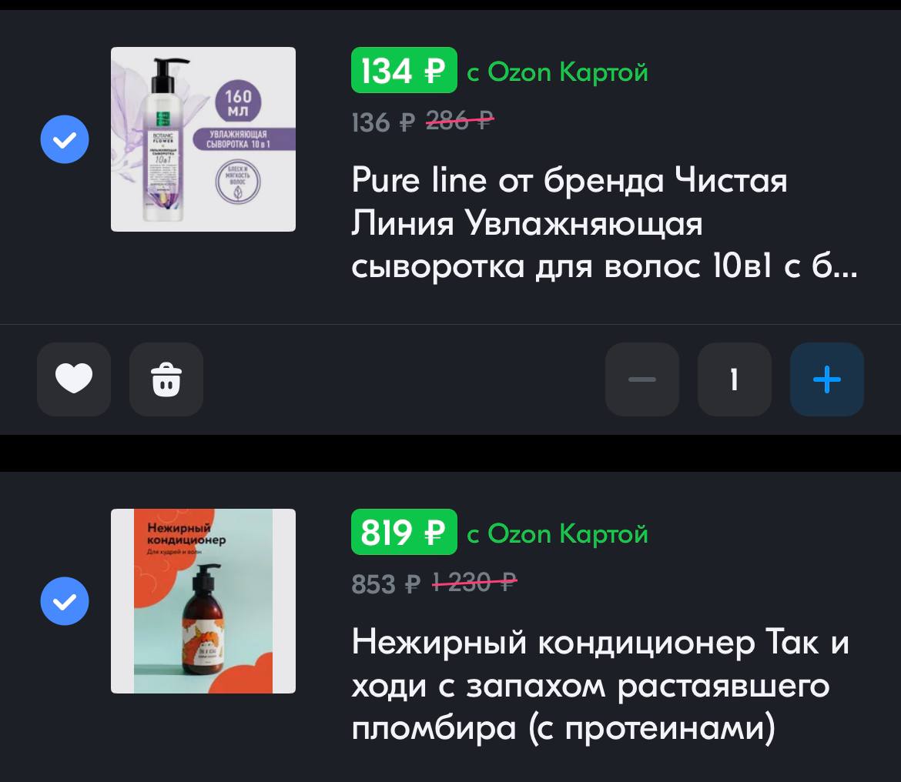Tap the 134 ₽ Ozon card price badge
The image size is (901, 782).
[404, 70]
